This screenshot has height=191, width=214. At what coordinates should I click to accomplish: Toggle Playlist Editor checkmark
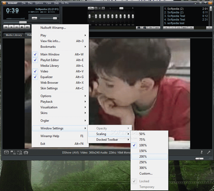60,60
